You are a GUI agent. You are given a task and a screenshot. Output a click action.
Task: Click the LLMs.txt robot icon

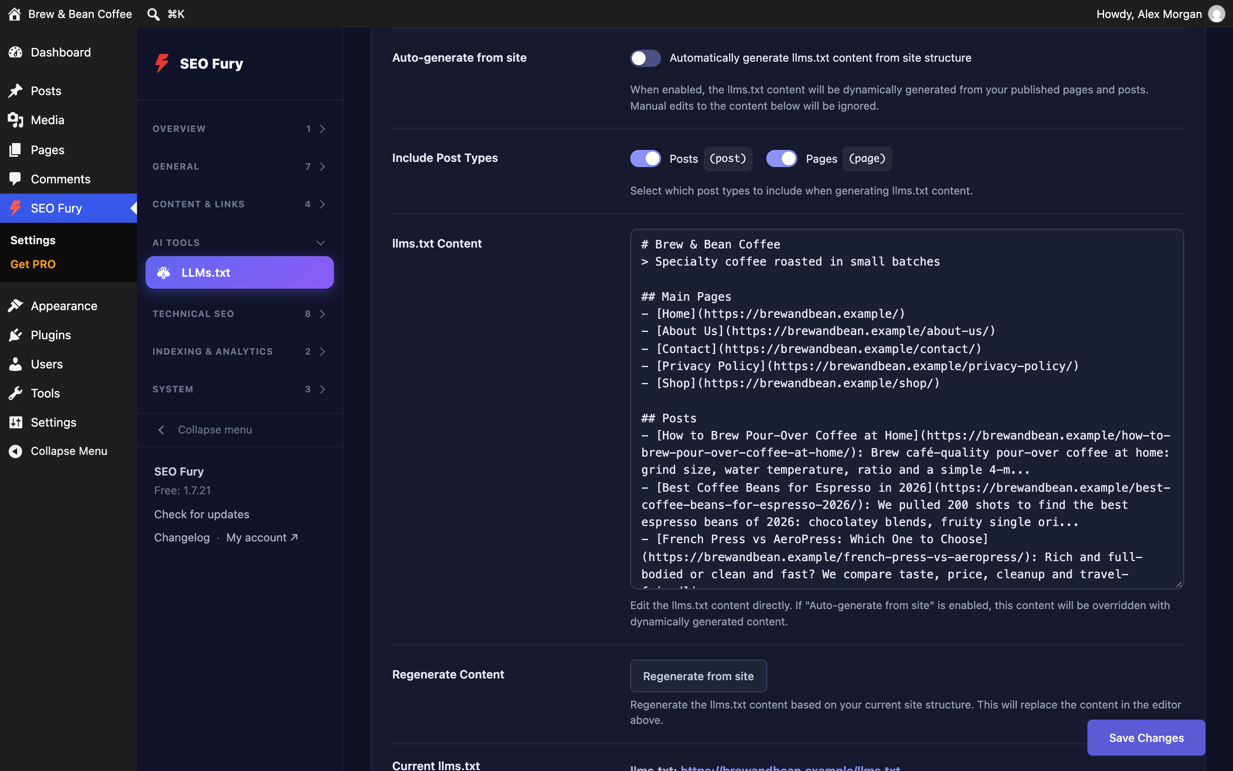click(x=164, y=272)
